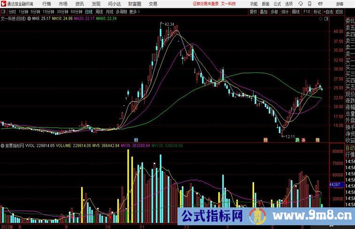Click the red 文一科技 stock name in title bar
The image size is (355, 229).
228,4
